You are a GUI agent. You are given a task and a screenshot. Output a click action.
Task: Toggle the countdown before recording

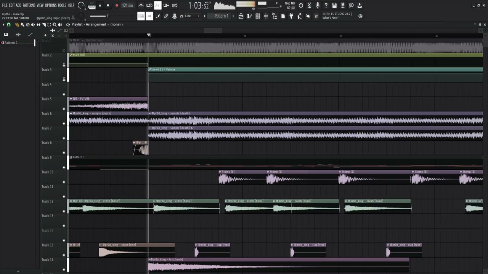(x=157, y=5)
